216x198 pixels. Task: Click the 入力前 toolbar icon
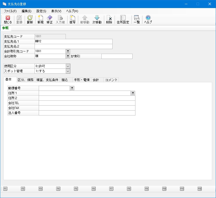[60, 20]
